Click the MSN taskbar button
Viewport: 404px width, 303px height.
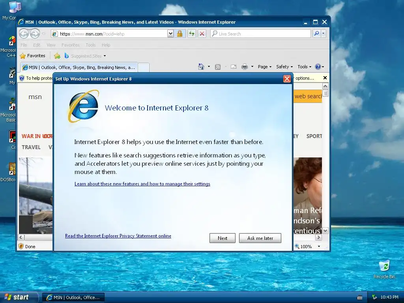pyautogui.click(x=73, y=297)
